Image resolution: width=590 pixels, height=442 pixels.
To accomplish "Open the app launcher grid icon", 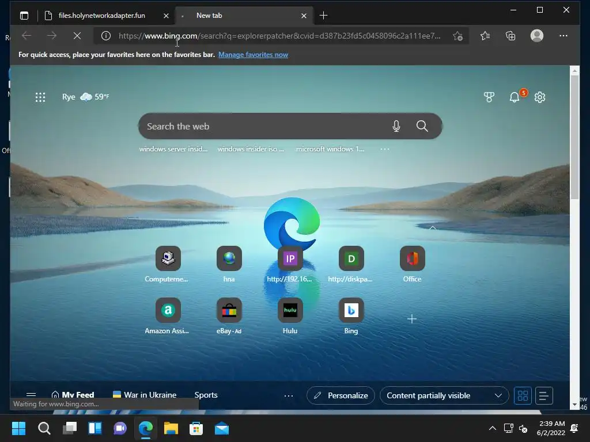I will pyautogui.click(x=40, y=97).
